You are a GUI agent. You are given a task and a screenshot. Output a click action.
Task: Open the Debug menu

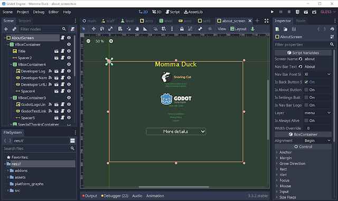click(x=39, y=12)
